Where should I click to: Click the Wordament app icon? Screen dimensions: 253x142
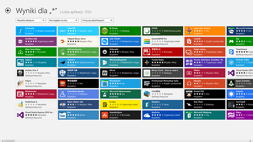click(x=105, y=84)
